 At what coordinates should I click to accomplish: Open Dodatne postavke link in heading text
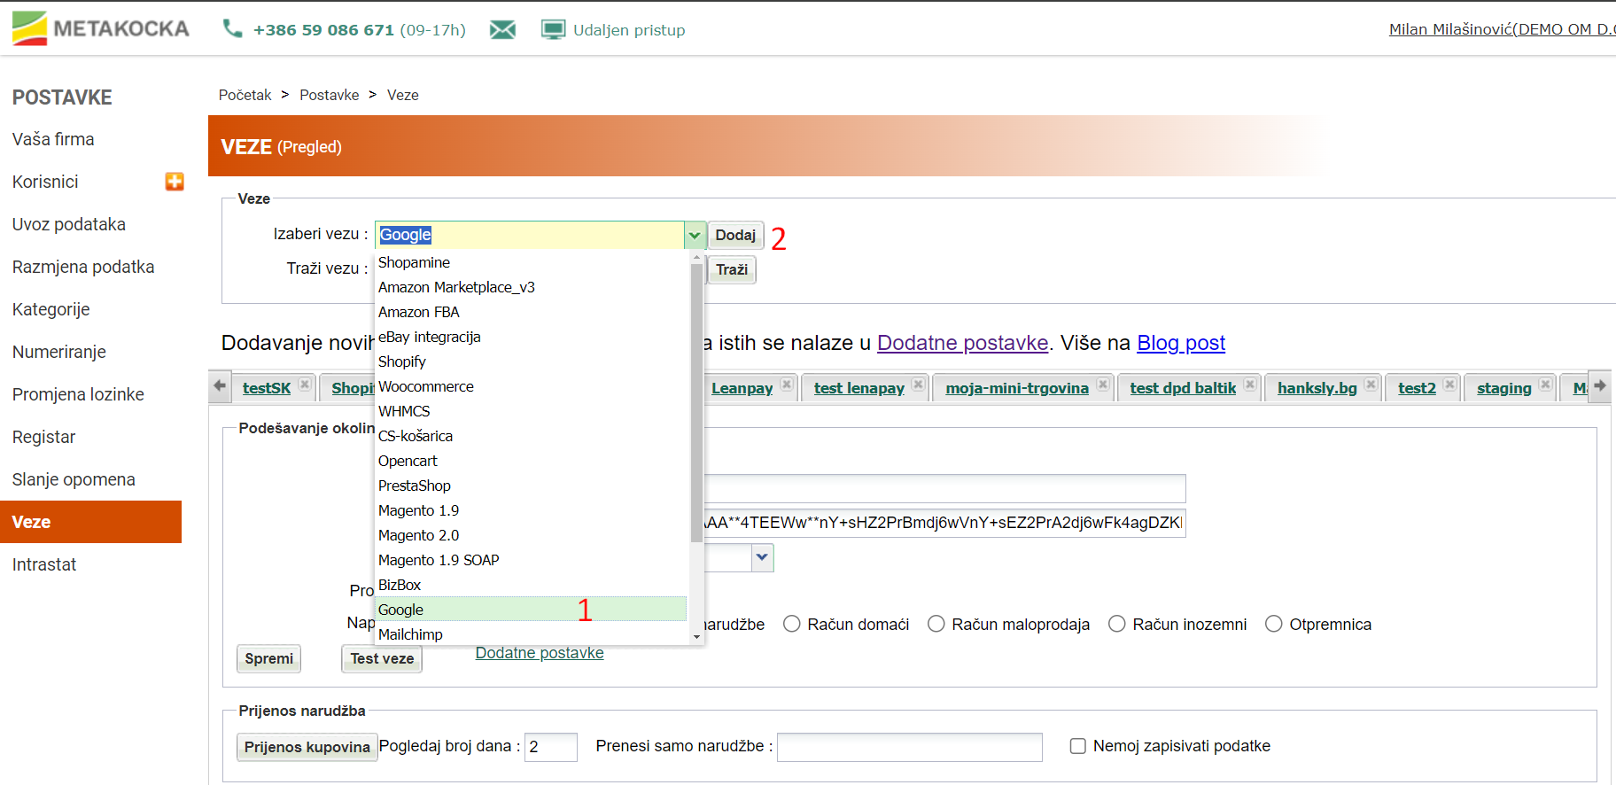click(x=962, y=343)
